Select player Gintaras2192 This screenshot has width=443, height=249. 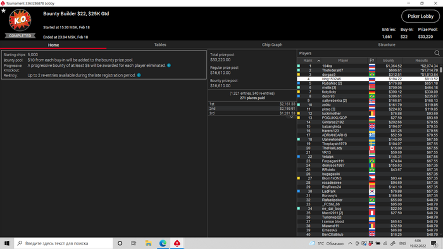point(333,122)
